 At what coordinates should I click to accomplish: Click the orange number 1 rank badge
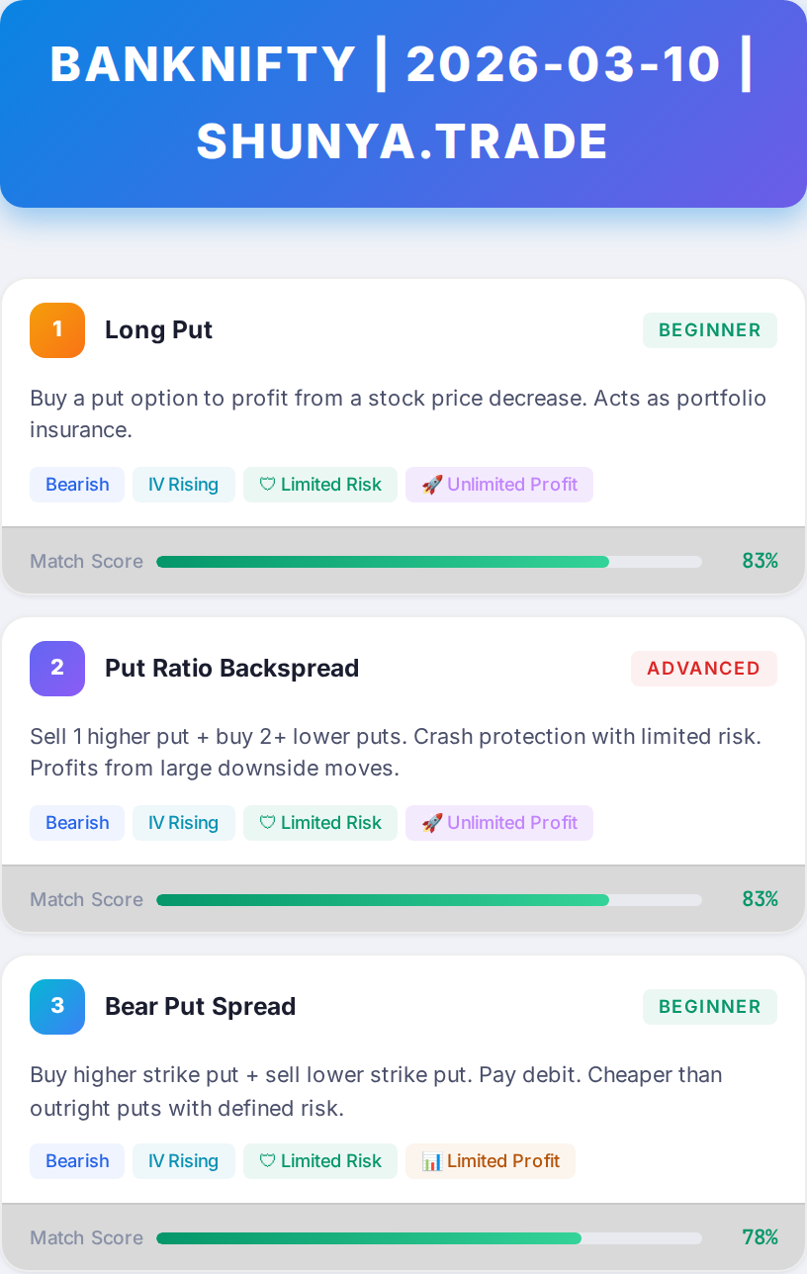point(57,329)
